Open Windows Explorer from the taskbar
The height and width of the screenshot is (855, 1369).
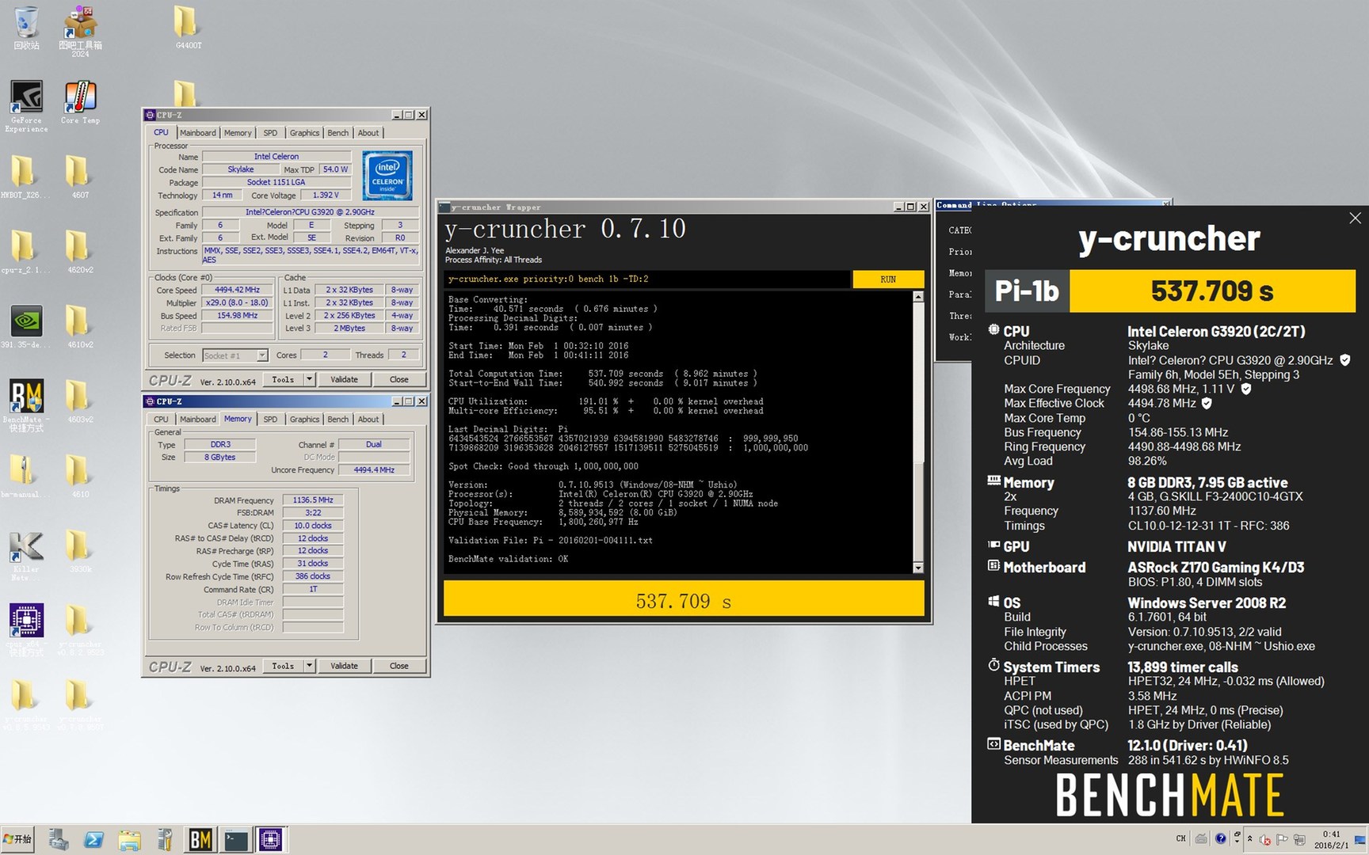[129, 839]
